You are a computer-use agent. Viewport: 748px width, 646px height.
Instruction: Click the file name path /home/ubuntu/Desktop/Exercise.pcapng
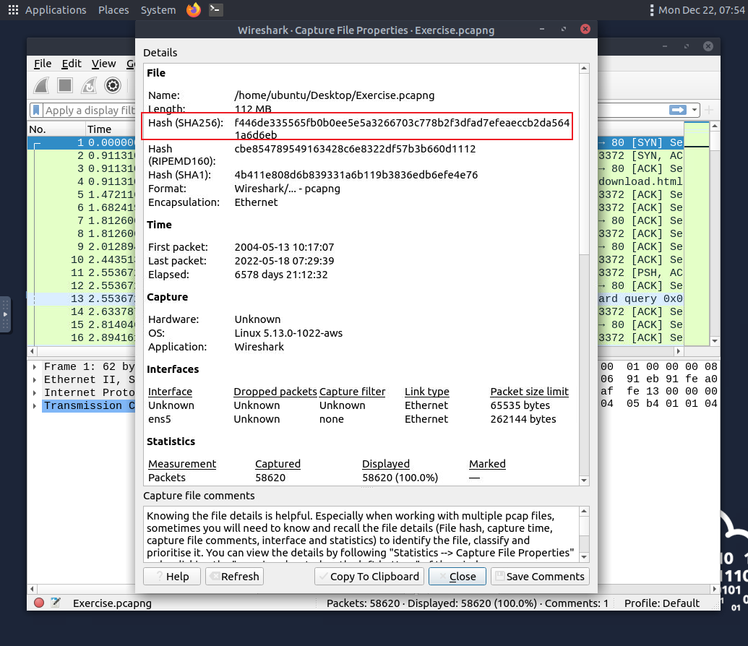coord(335,95)
